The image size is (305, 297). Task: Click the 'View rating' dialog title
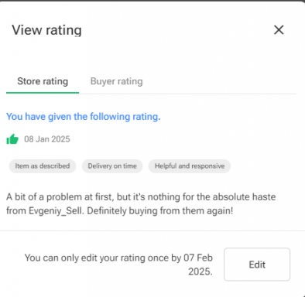pyautogui.click(x=46, y=30)
